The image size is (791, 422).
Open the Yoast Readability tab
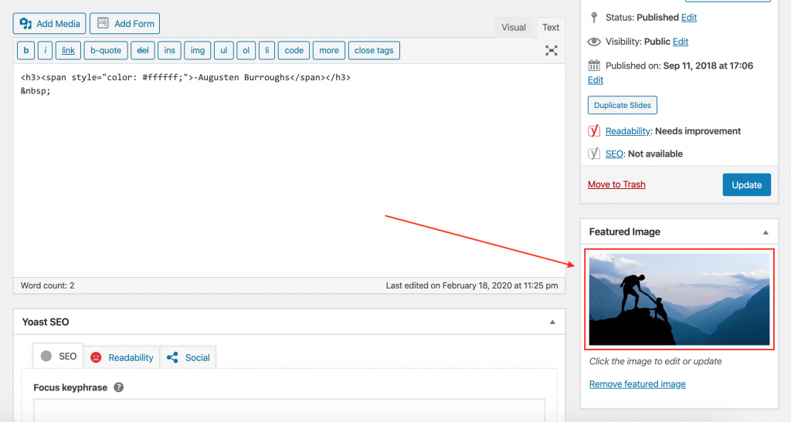[121, 357]
